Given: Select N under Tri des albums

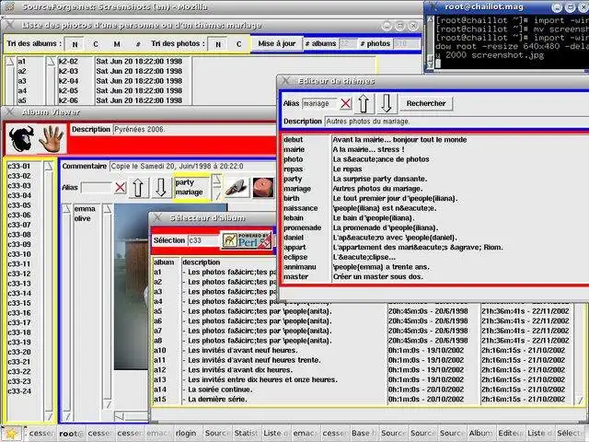Looking at the screenshot, I should (75, 44).
